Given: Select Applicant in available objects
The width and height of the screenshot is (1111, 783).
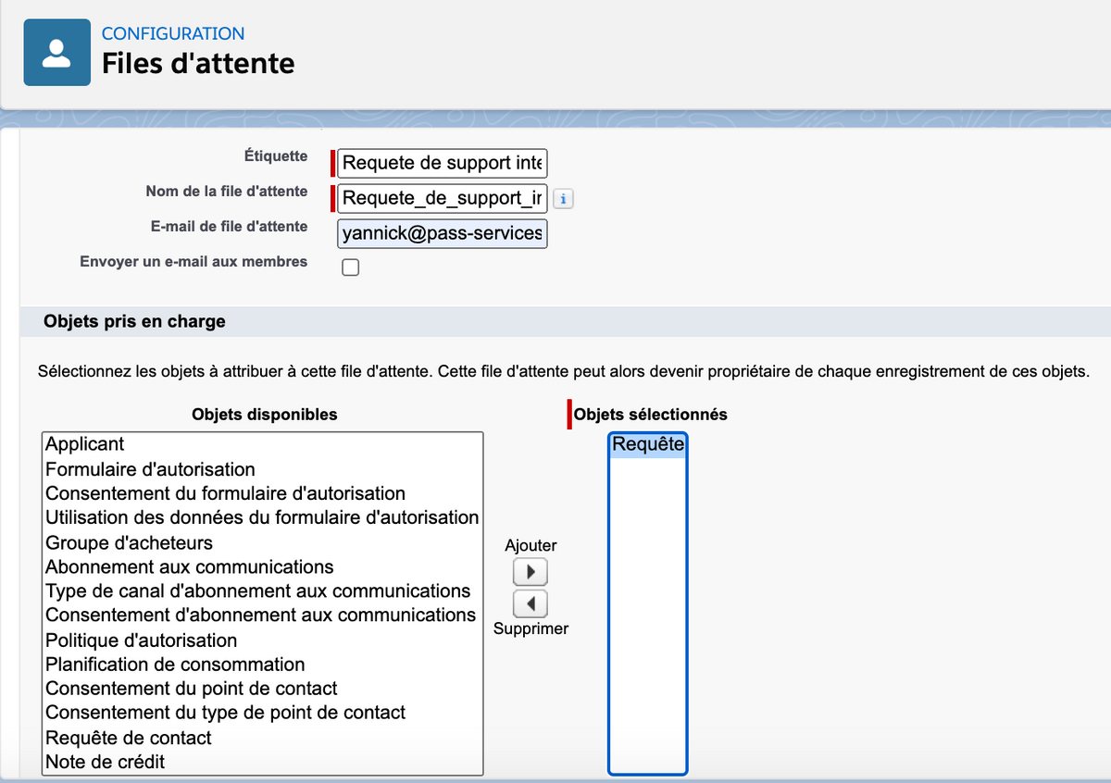Looking at the screenshot, I should click(x=263, y=444).
